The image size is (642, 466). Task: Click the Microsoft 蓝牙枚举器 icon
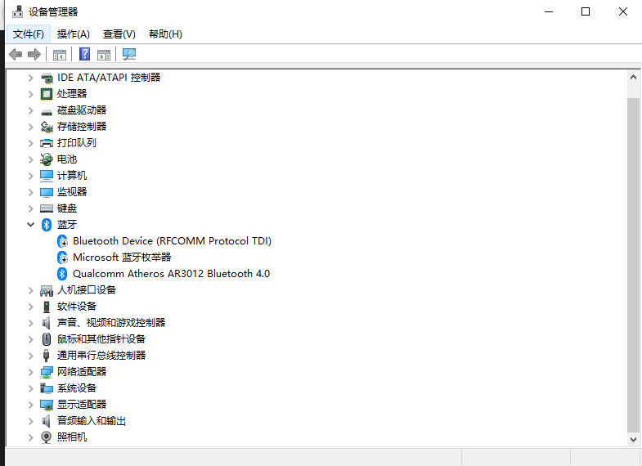(x=62, y=258)
